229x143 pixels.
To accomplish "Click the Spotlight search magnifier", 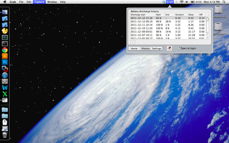I will coord(224,2).
